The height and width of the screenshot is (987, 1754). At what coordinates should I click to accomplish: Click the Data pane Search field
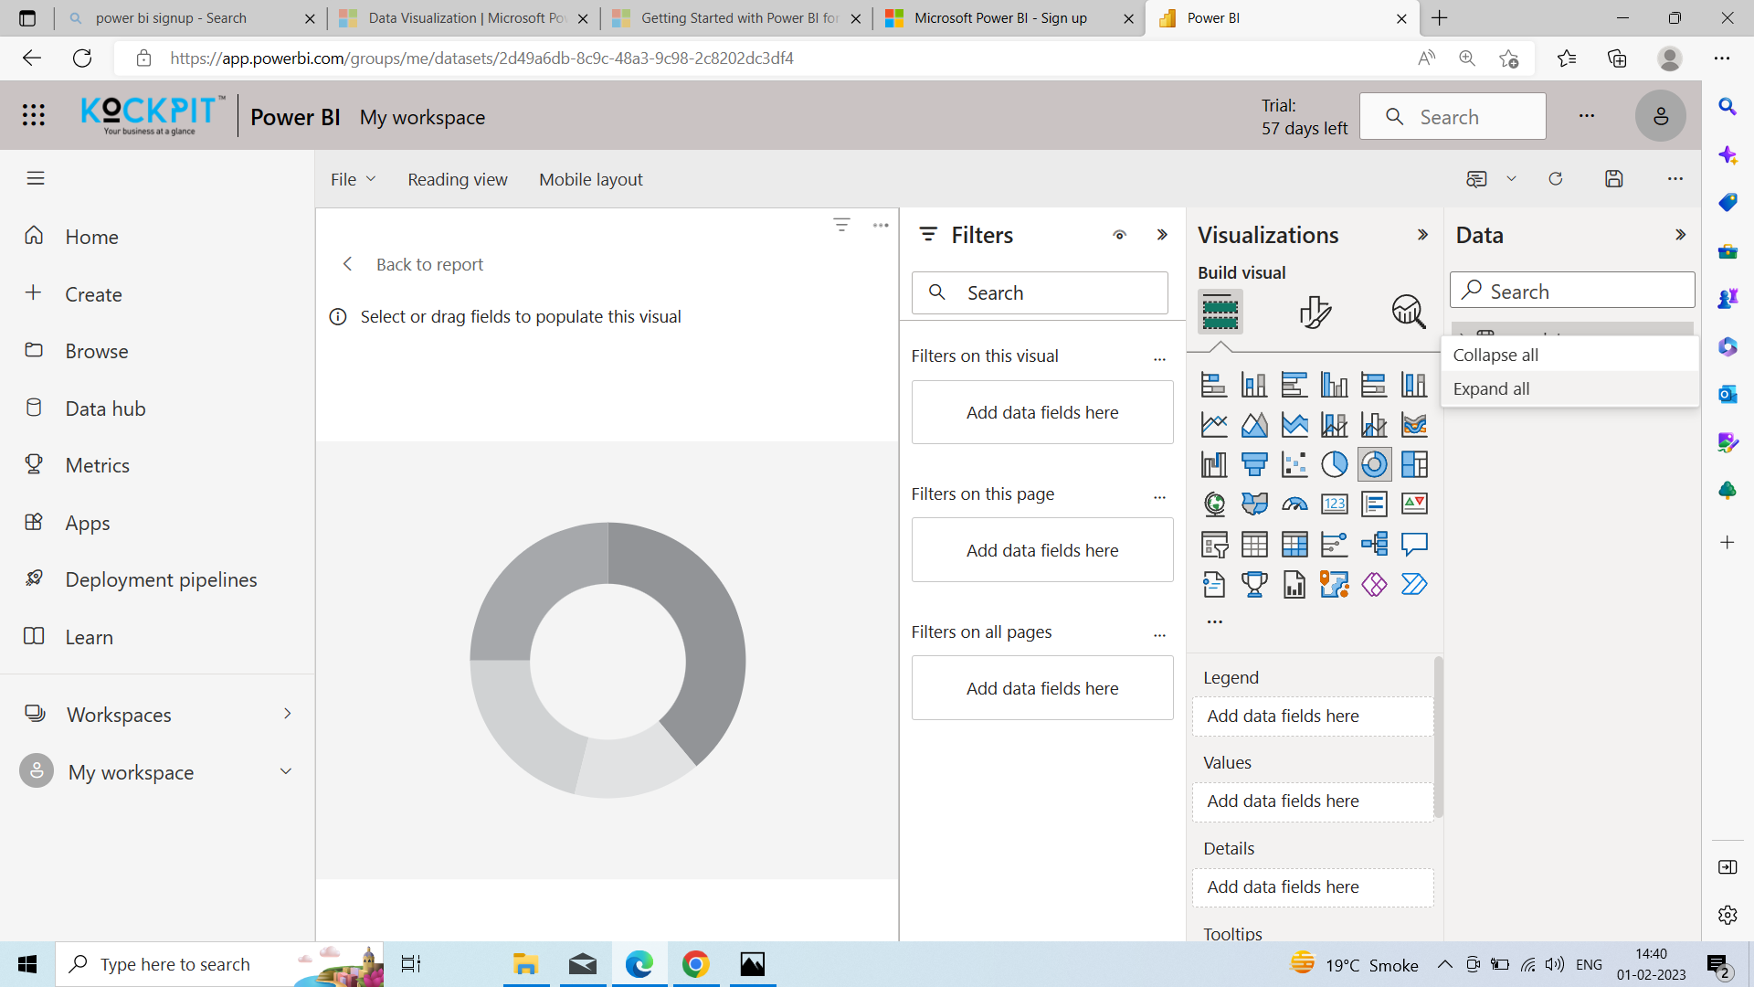(1572, 291)
